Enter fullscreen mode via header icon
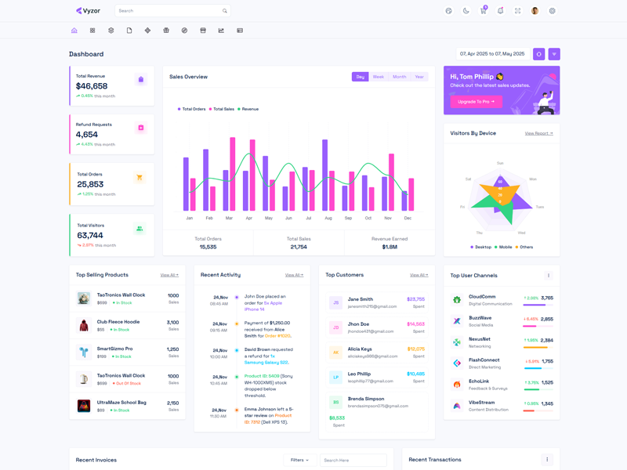This screenshot has height=470, width=627. pos(517,11)
